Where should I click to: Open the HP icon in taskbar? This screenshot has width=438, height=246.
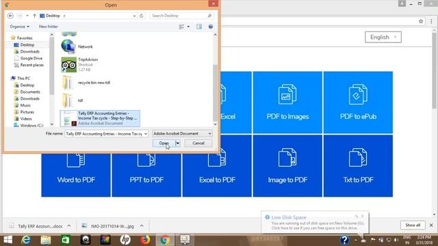point(125,240)
